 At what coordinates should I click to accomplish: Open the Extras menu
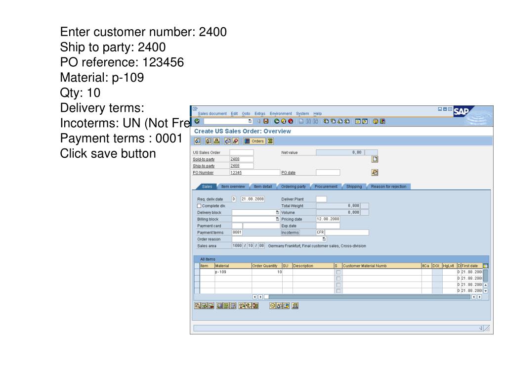(x=260, y=114)
